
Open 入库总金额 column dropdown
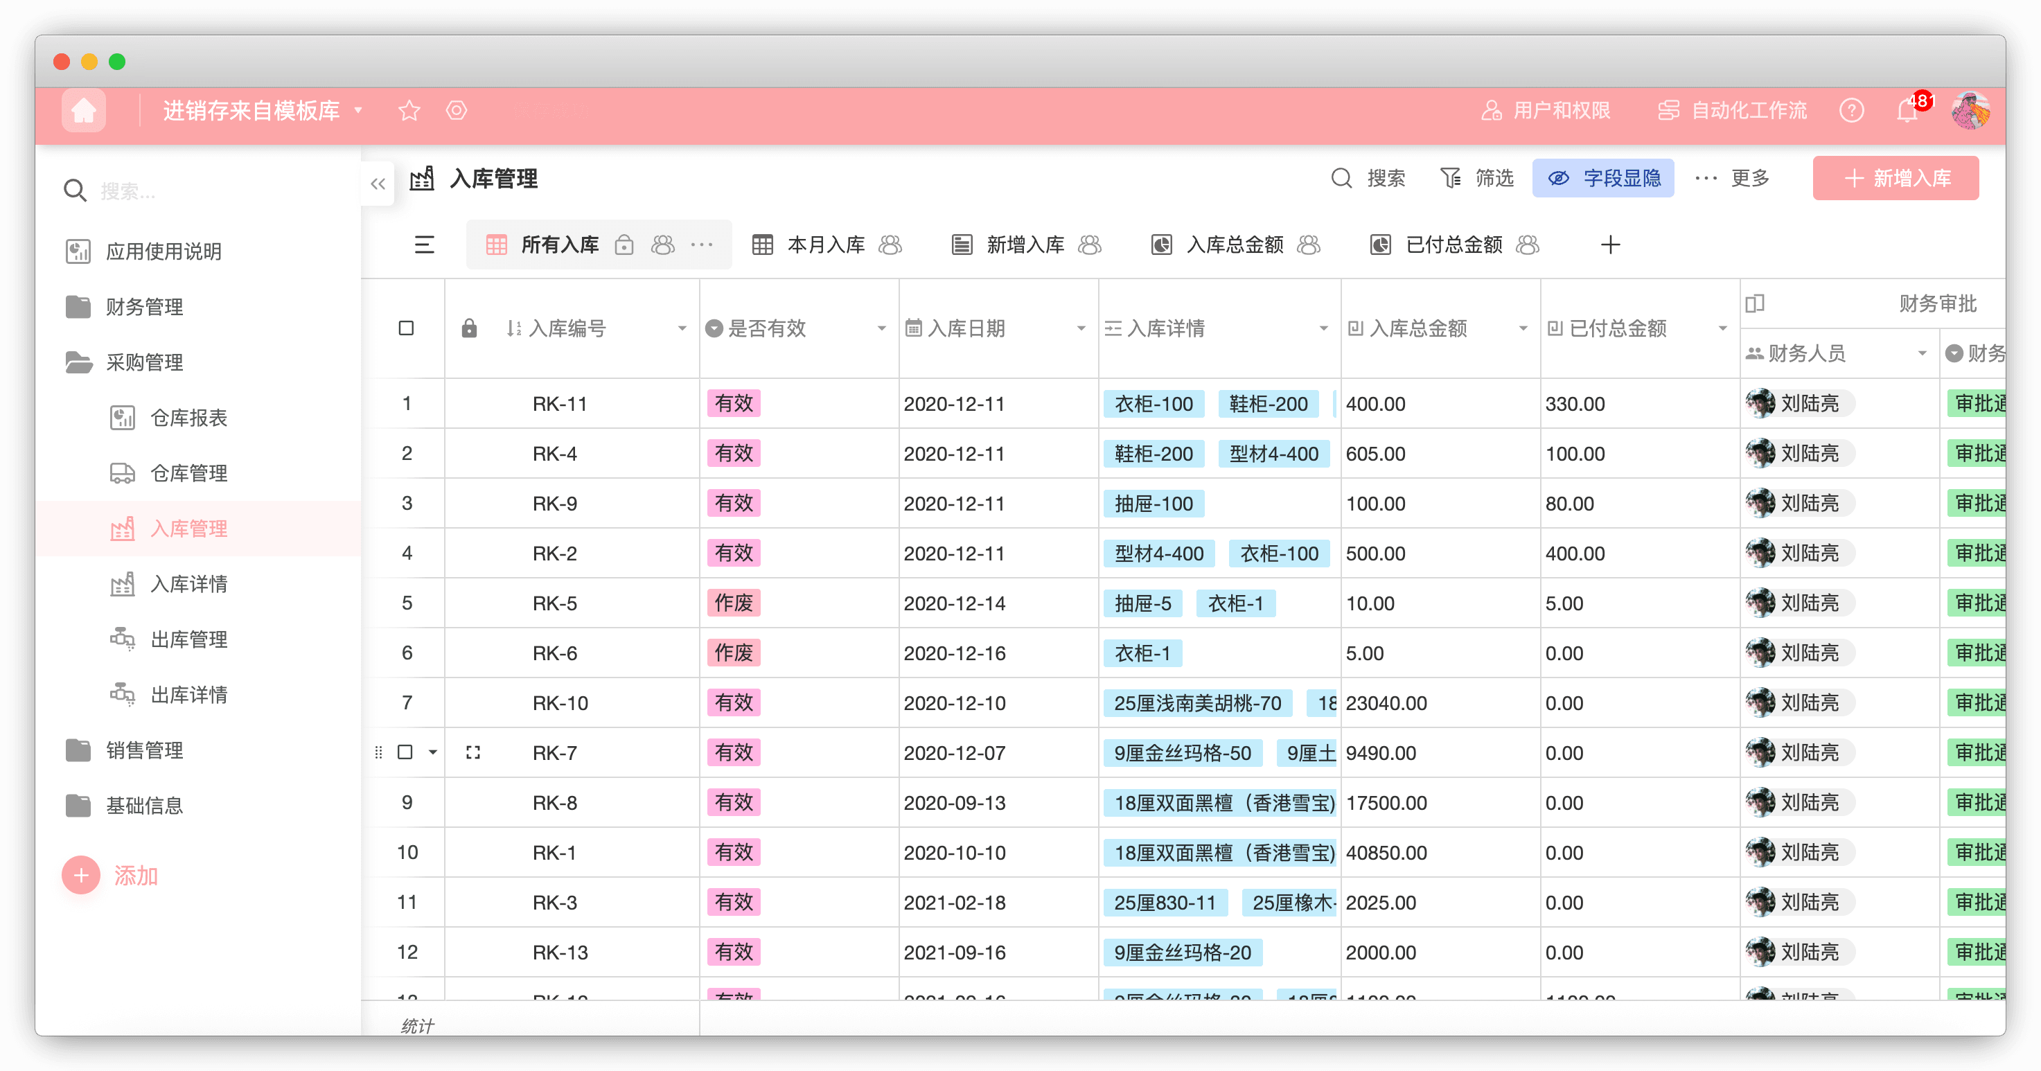point(1523,329)
